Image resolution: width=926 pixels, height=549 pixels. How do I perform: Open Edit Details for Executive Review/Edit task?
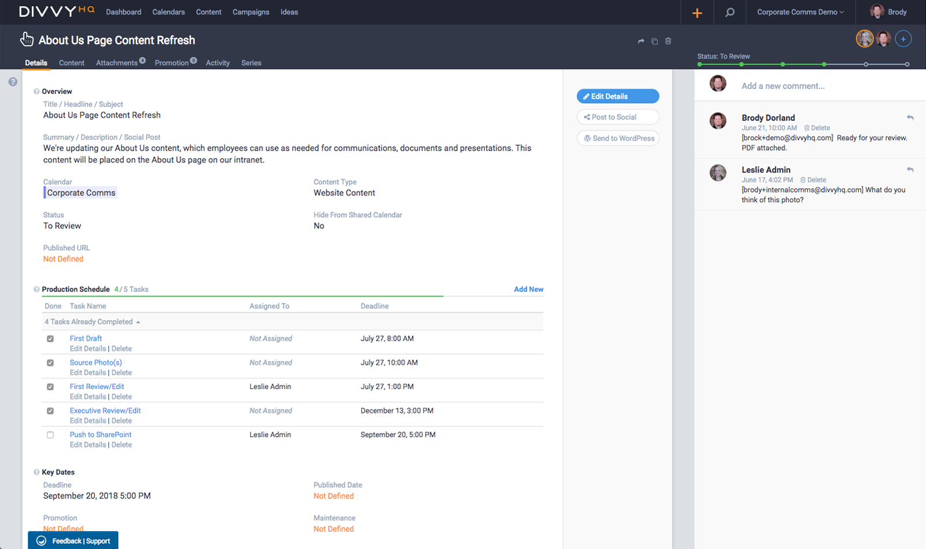[x=87, y=420]
